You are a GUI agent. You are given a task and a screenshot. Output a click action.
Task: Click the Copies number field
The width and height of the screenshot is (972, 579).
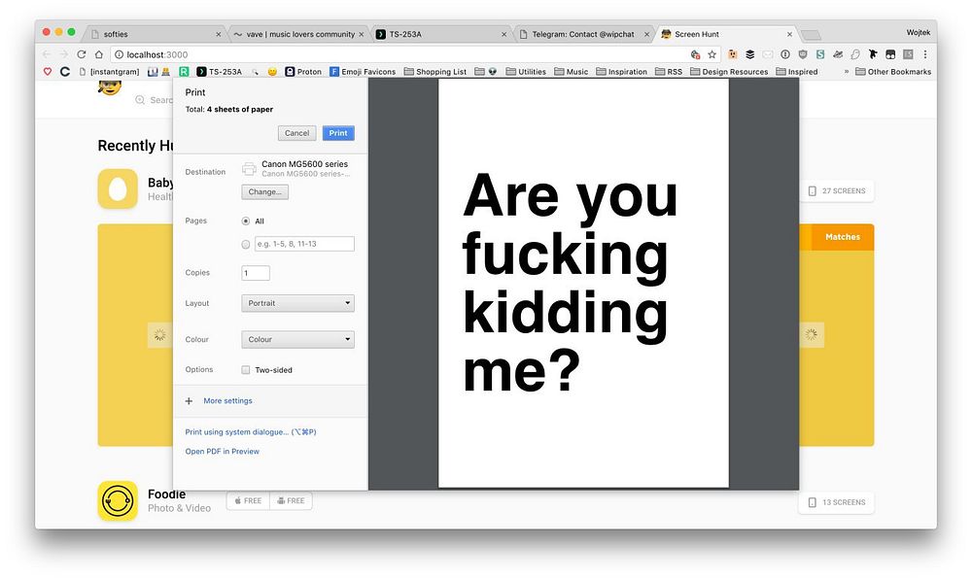click(x=256, y=273)
